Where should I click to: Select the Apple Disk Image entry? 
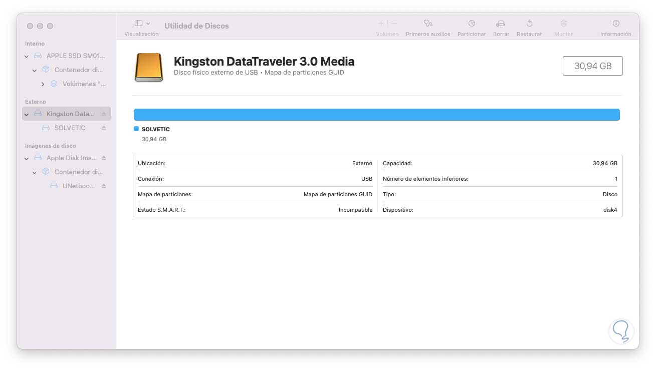[x=67, y=158]
